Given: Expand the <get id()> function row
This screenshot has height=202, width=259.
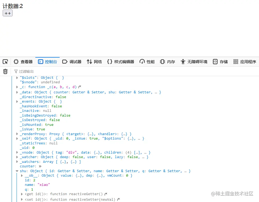Looking at the screenshot, I should [22, 194].
